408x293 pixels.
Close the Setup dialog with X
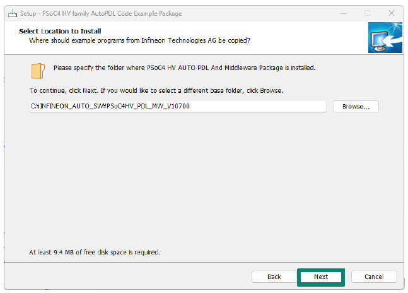(392, 13)
